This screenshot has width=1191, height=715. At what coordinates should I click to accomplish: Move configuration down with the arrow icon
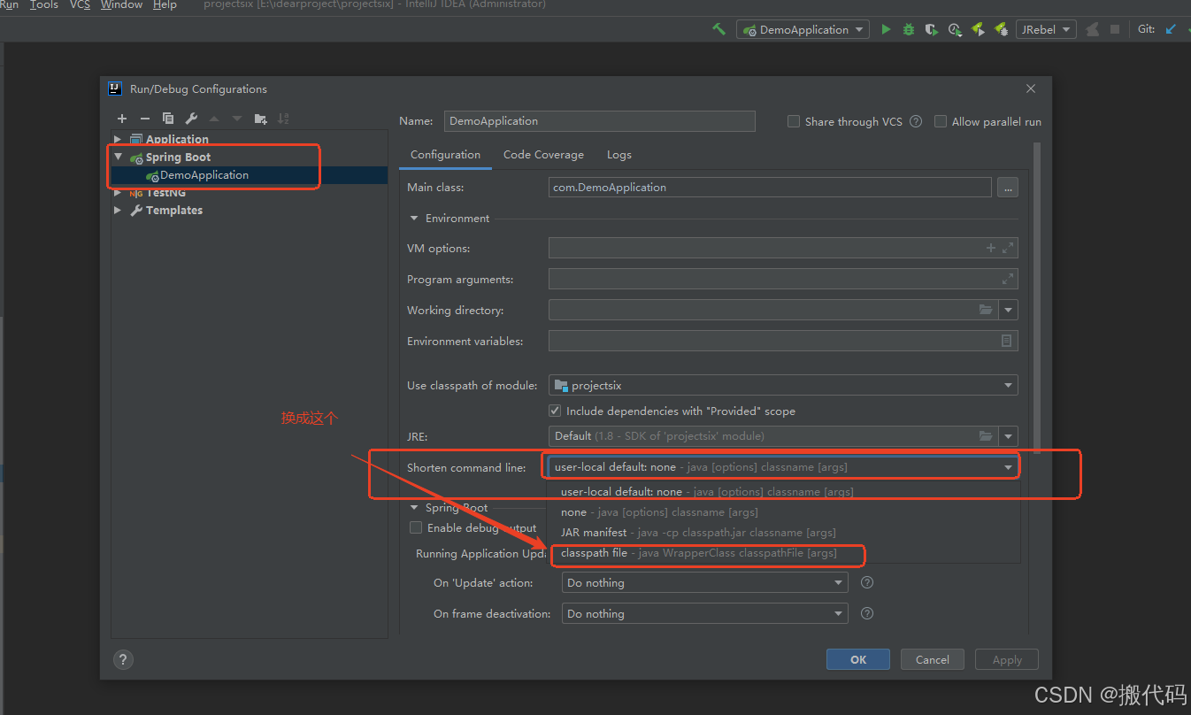pos(237,119)
